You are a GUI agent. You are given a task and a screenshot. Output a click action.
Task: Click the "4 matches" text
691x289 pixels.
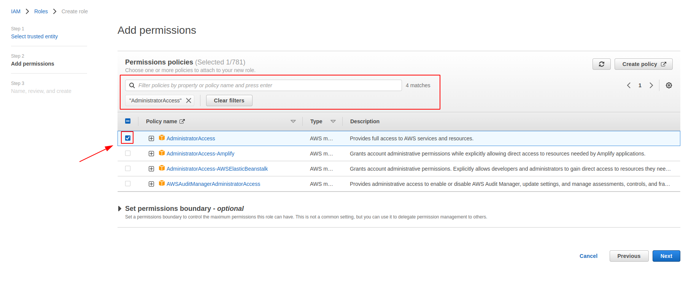(418, 85)
